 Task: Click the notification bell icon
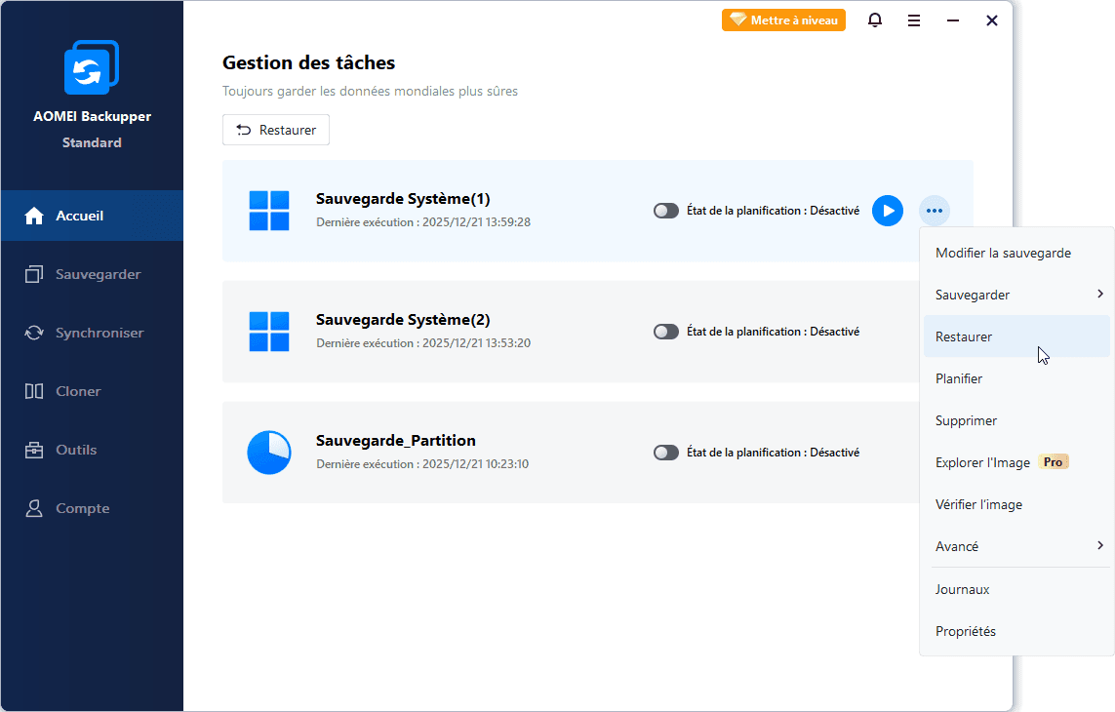875,20
